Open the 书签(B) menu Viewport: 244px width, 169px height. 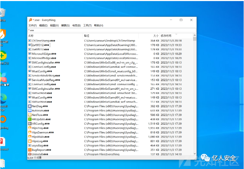77,25
